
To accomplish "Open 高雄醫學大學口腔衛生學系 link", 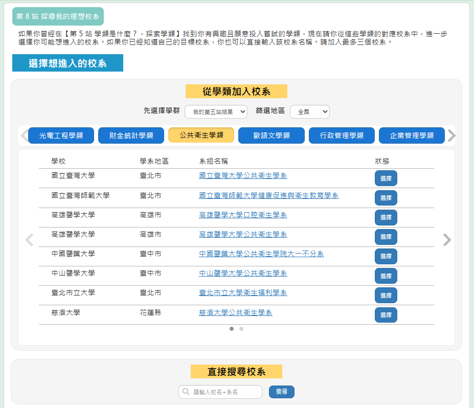I will click(x=243, y=215).
